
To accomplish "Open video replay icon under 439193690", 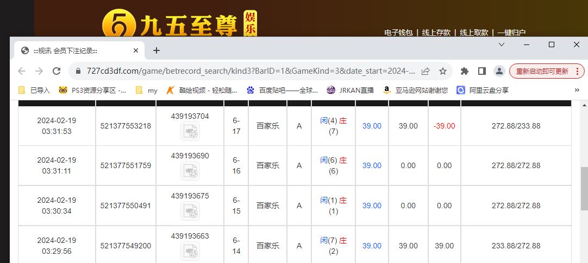I will pyautogui.click(x=190, y=171).
